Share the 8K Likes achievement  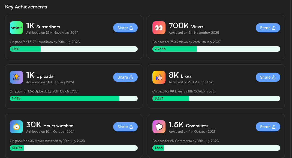tap(268, 77)
